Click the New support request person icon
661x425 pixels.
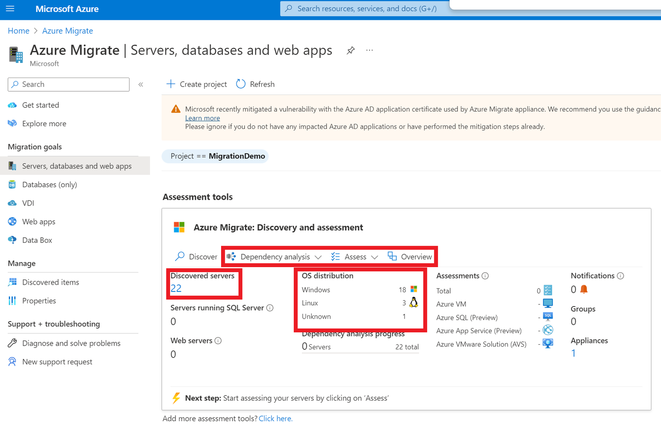[x=12, y=362]
